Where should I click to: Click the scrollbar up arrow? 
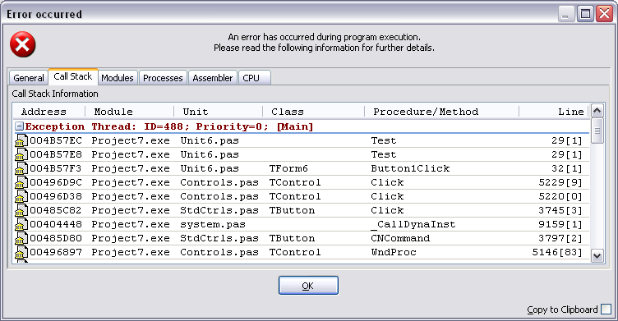[x=597, y=111]
